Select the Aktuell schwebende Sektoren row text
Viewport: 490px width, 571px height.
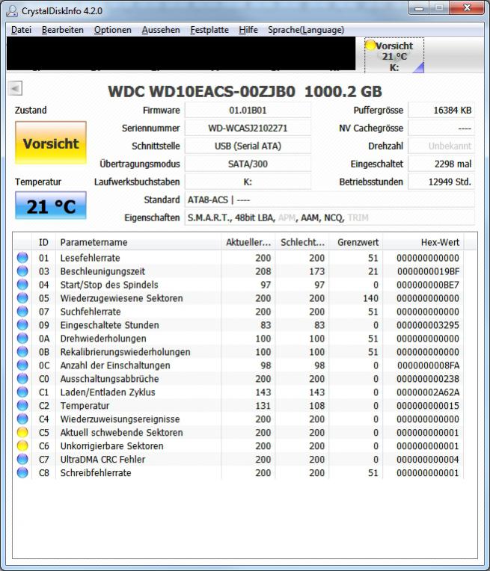(x=121, y=432)
